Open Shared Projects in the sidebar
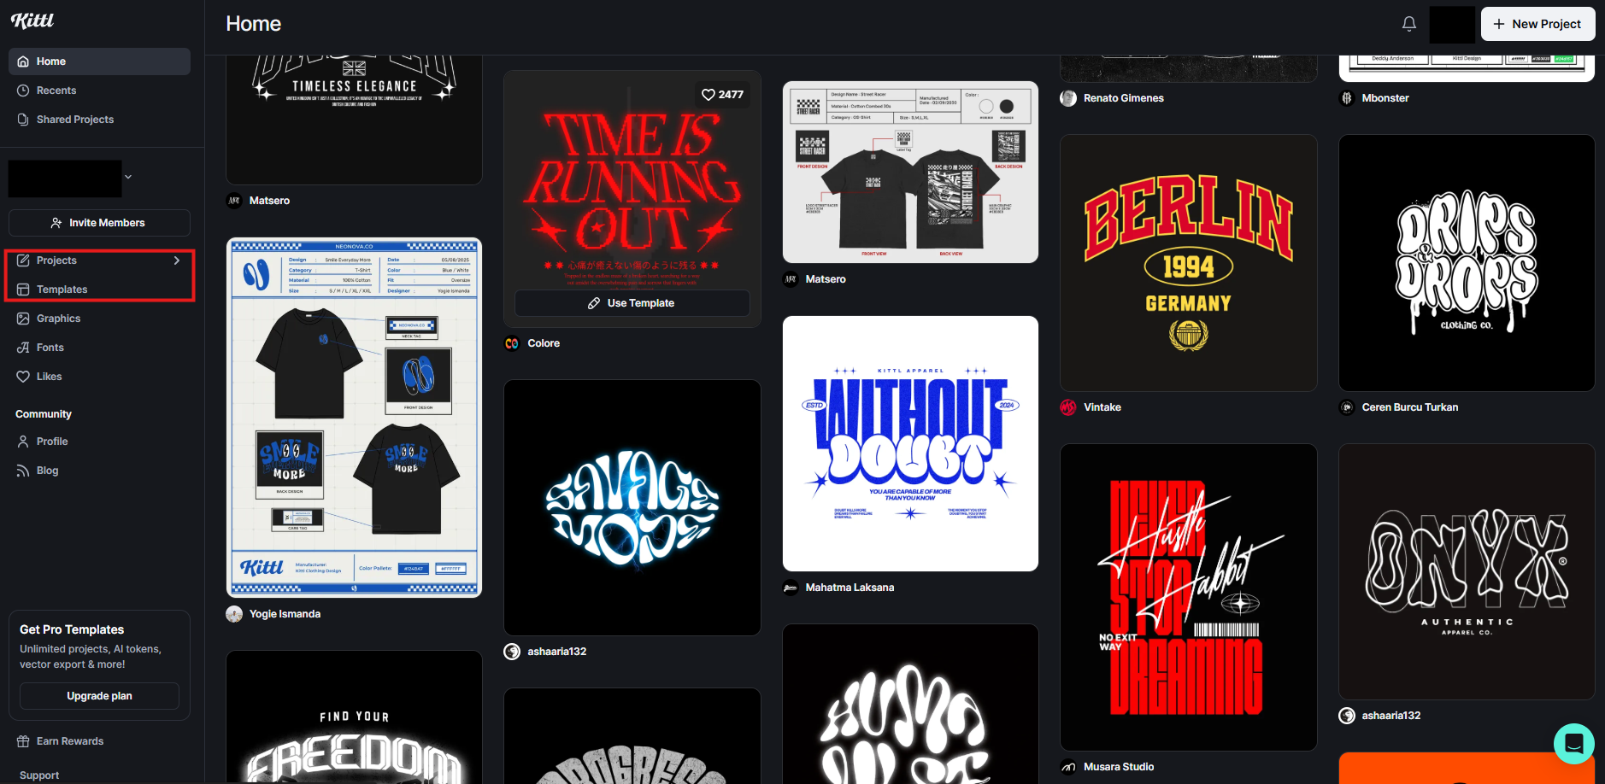 coord(74,120)
